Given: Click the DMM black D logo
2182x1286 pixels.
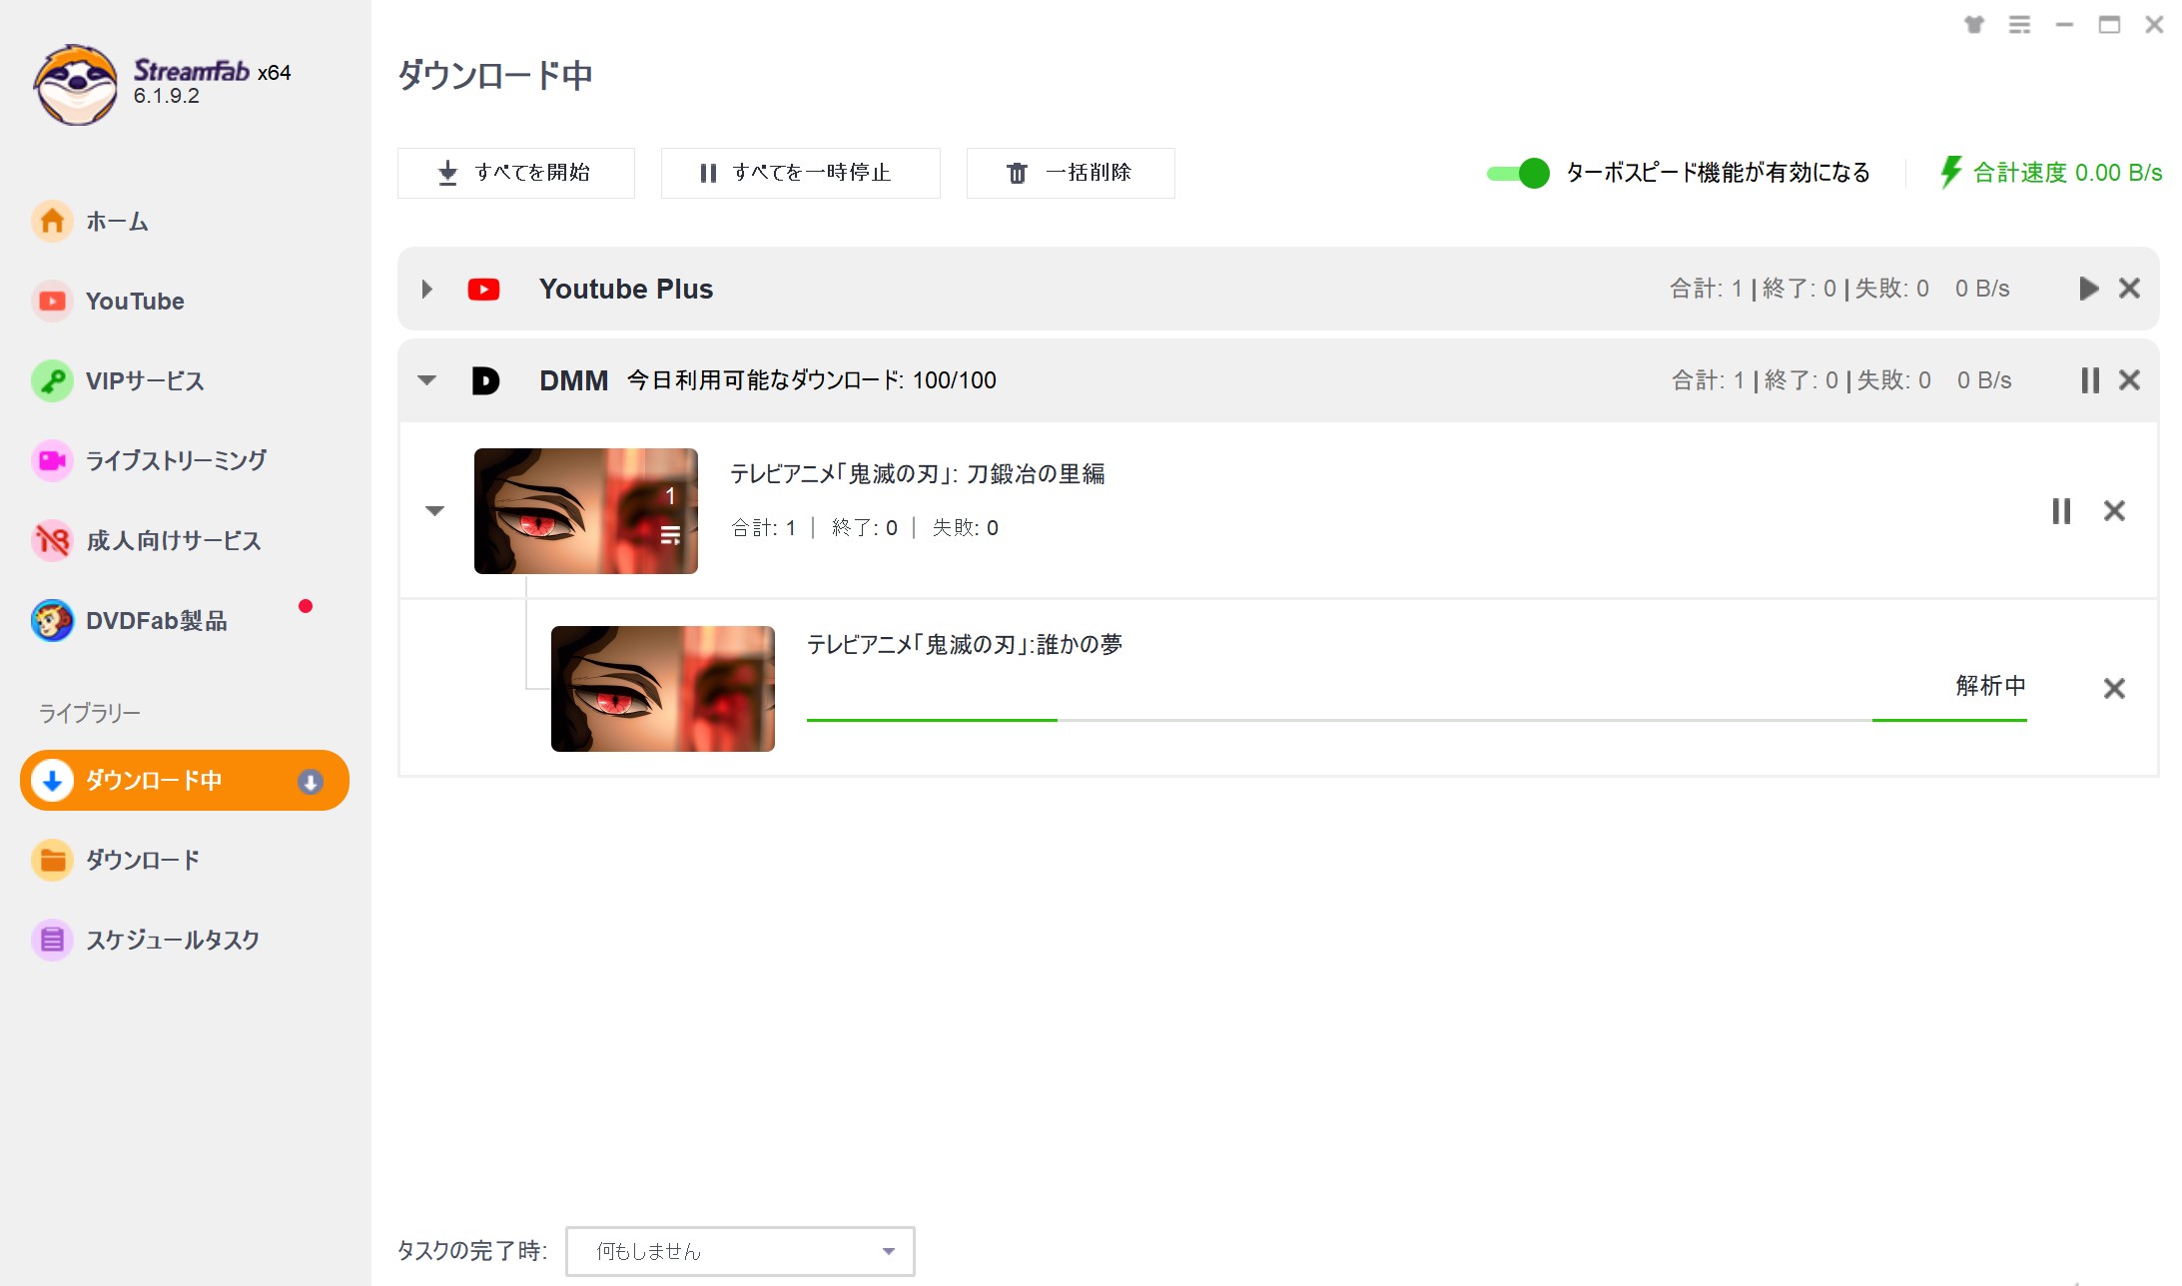Looking at the screenshot, I should 485,380.
